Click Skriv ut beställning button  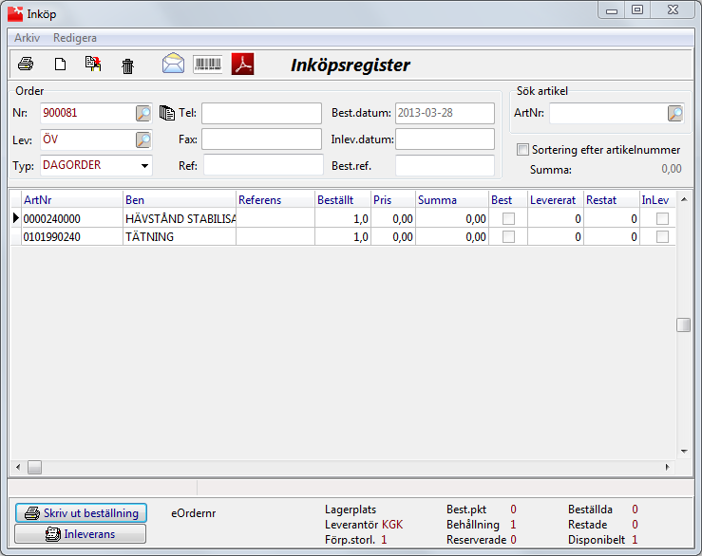pos(81,513)
